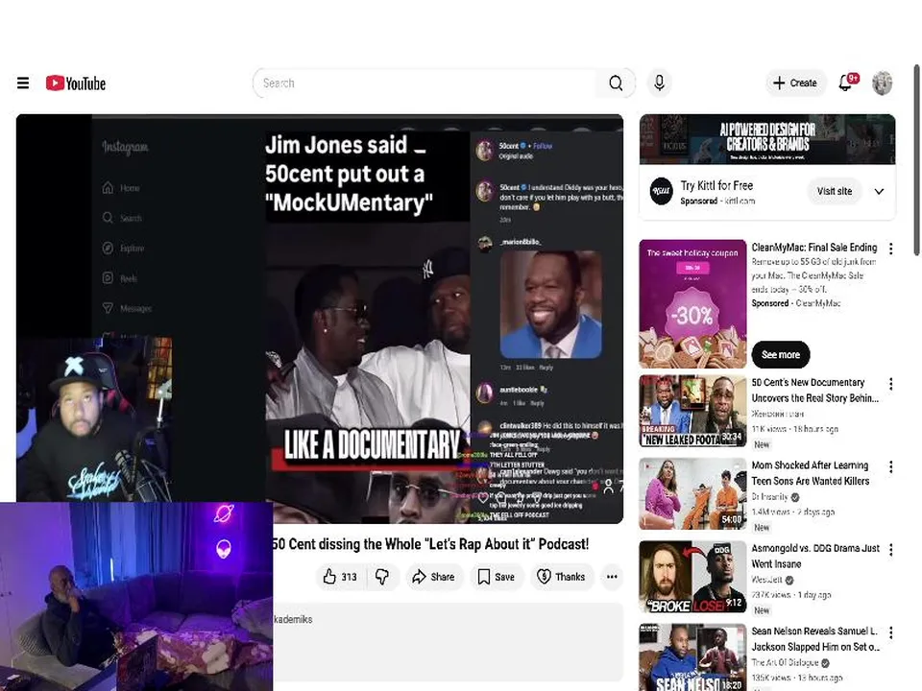Click the '50 Cent dissing the Whole' video title
The image size is (922, 691).
click(430, 544)
